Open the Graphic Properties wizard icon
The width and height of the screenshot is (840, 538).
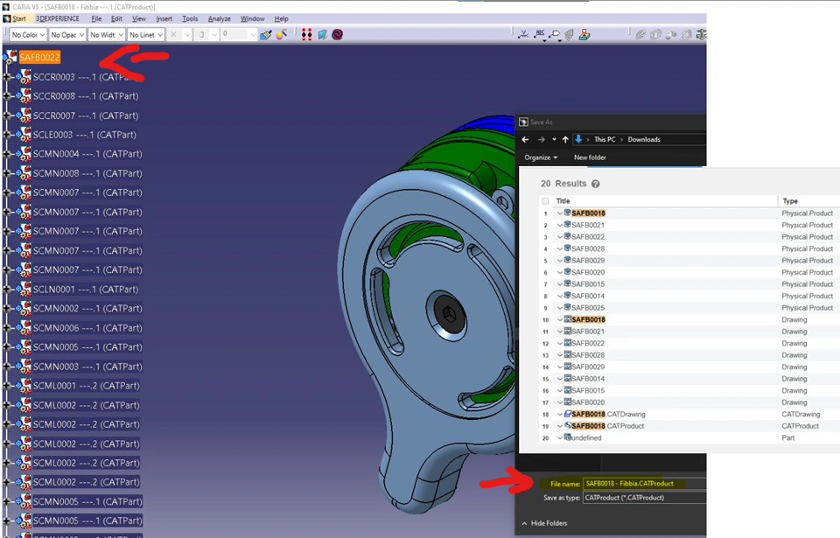(282, 35)
